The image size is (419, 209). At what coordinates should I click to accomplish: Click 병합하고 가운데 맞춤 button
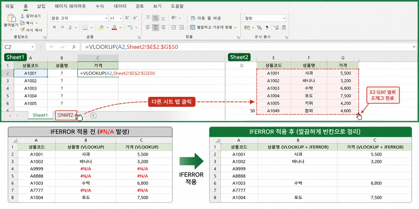pyautogui.click(x=211, y=27)
